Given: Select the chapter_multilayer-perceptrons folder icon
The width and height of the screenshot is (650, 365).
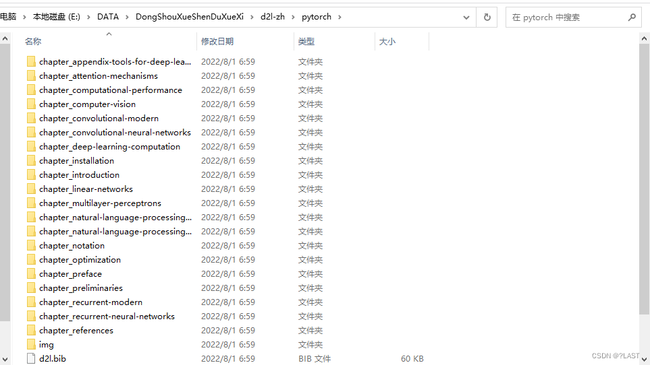Looking at the screenshot, I should [31, 203].
